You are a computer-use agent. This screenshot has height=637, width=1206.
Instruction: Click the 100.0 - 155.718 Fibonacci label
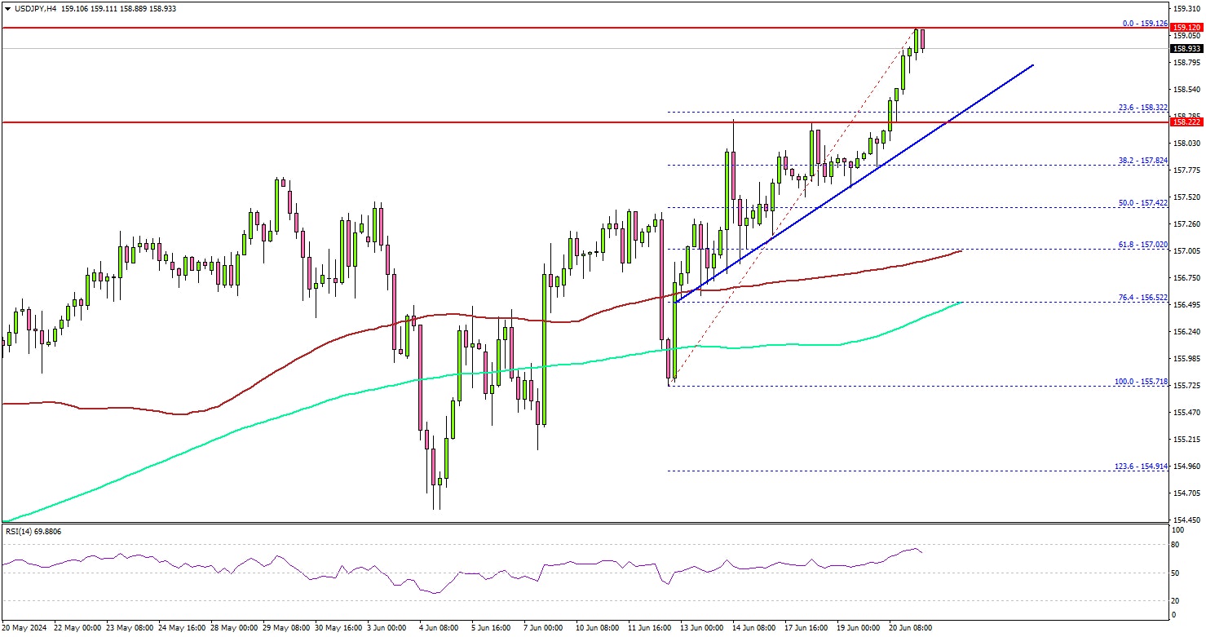[x=1142, y=381]
